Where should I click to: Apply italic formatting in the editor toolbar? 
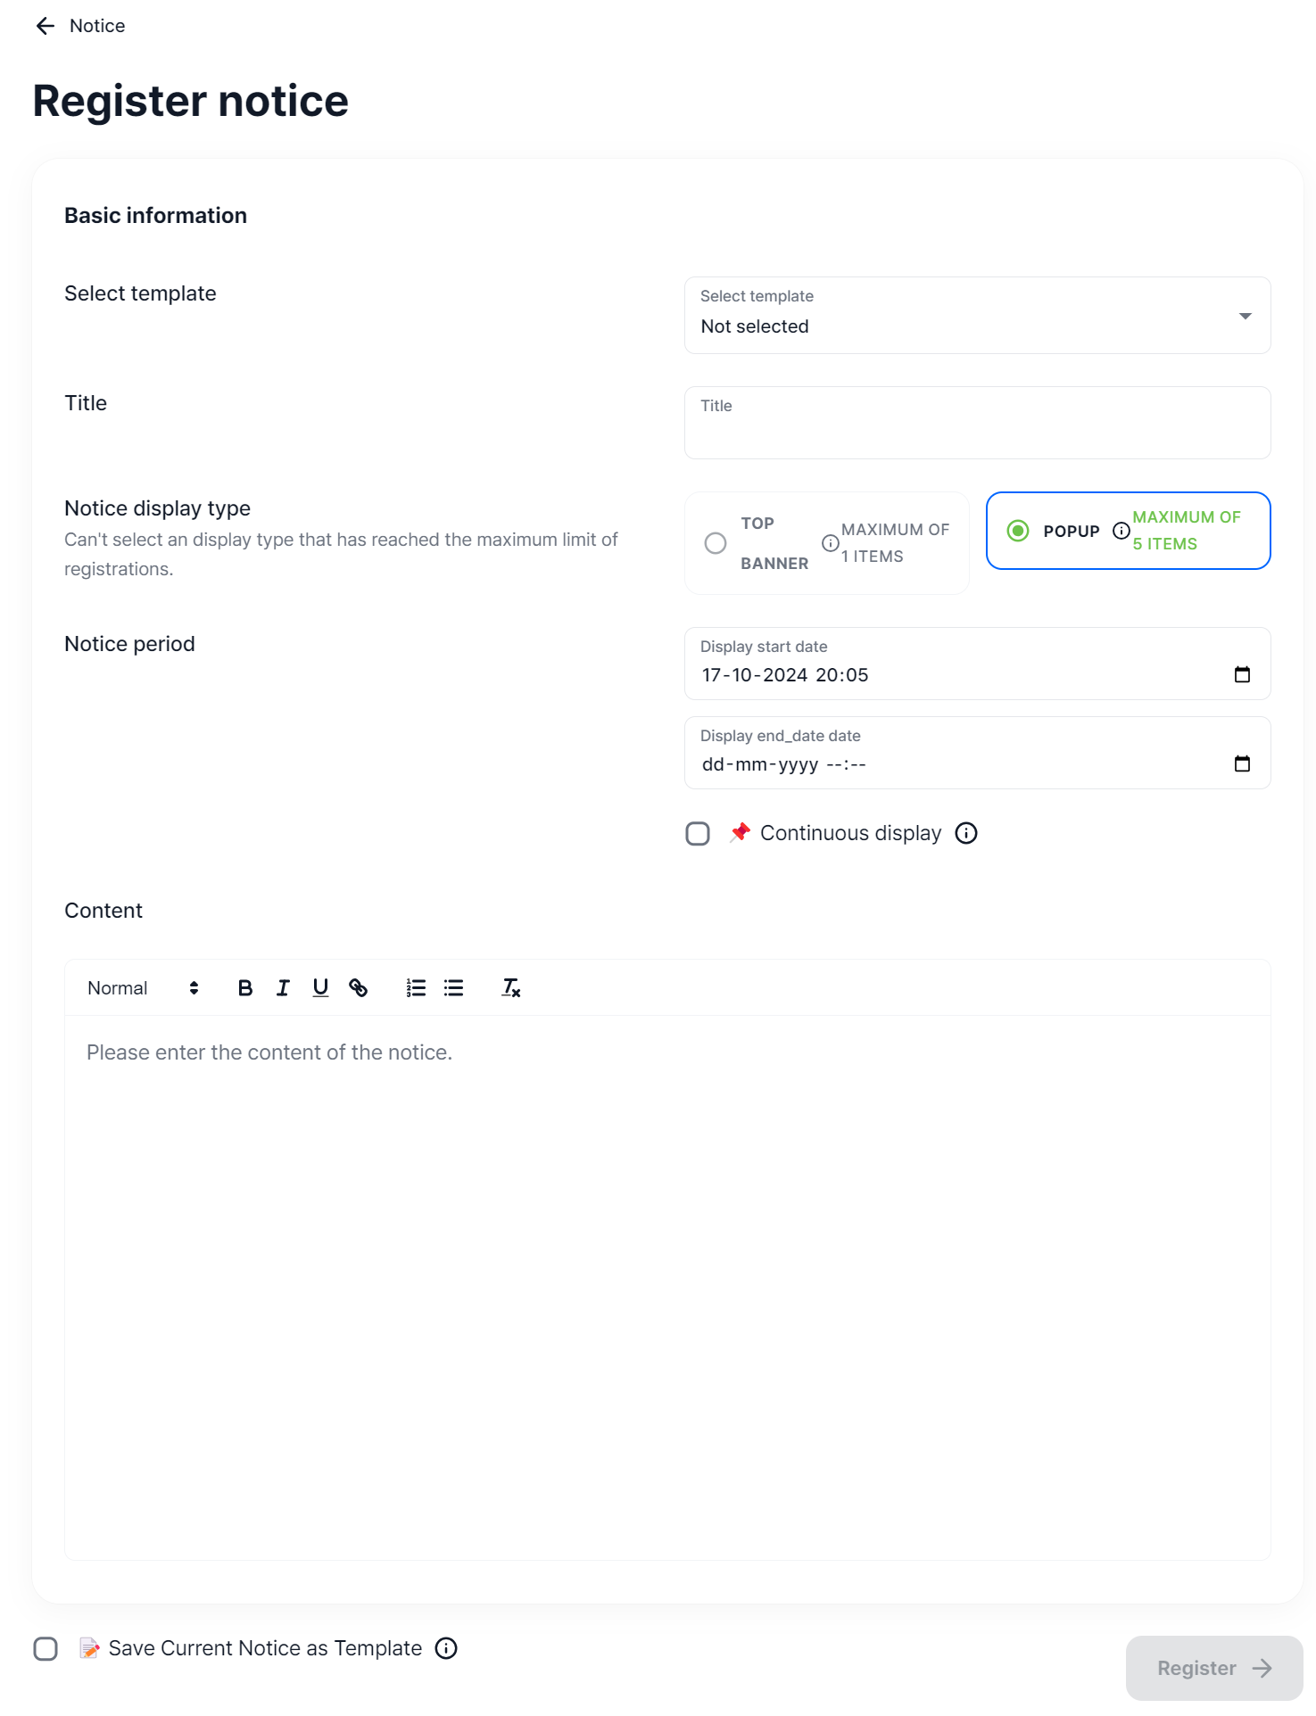[x=283, y=988]
